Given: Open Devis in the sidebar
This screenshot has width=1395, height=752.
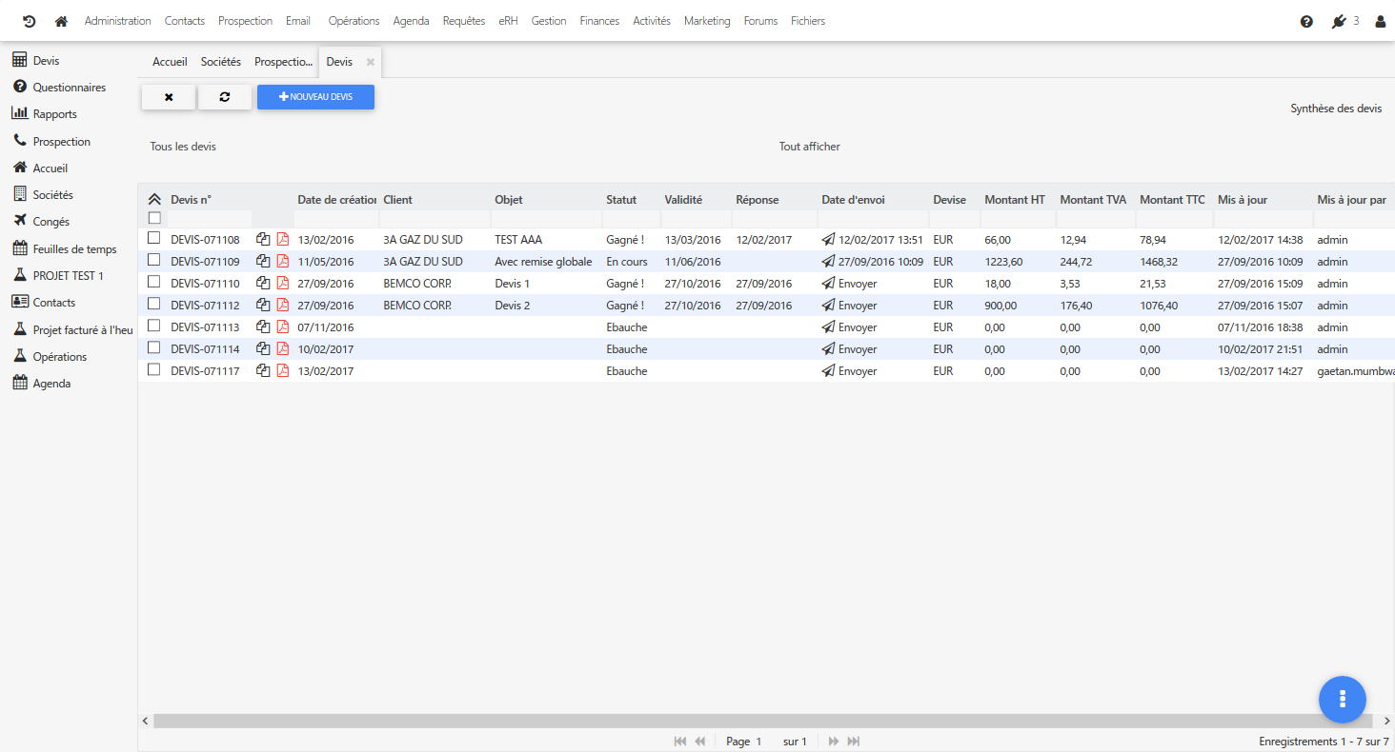Looking at the screenshot, I should (46, 61).
